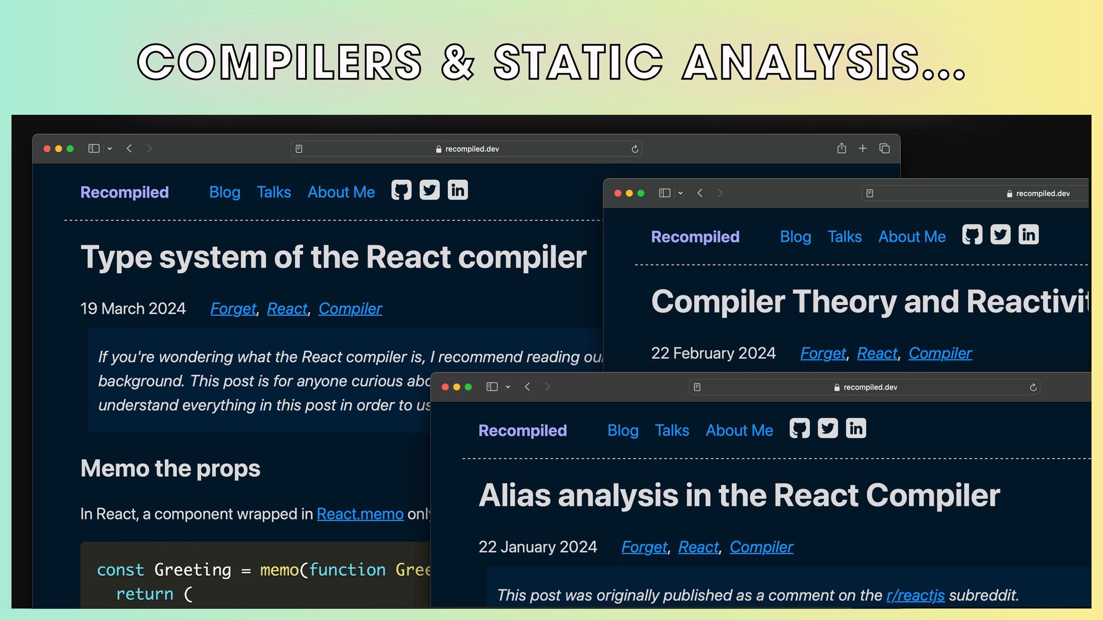The height and width of the screenshot is (620, 1103).
Task: Open GitHub icon in Type system window
Action: coord(401,190)
